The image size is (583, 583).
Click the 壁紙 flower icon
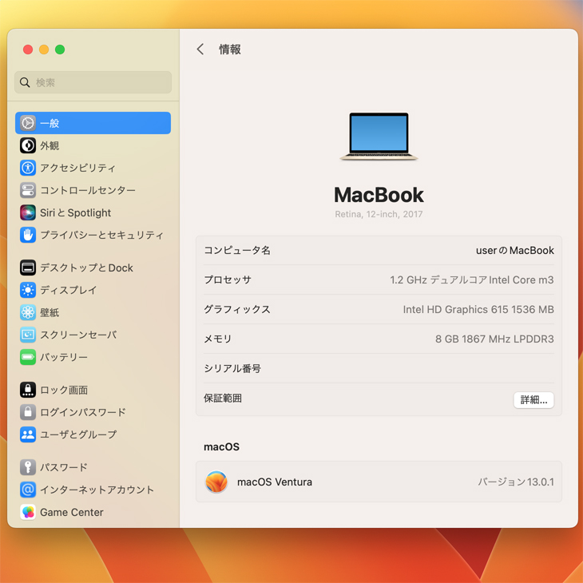[28, 312]
